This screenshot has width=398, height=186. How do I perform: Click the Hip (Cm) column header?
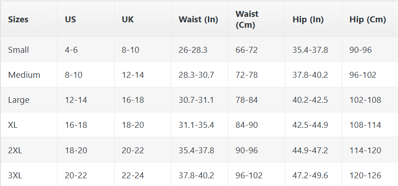(367, 20)
